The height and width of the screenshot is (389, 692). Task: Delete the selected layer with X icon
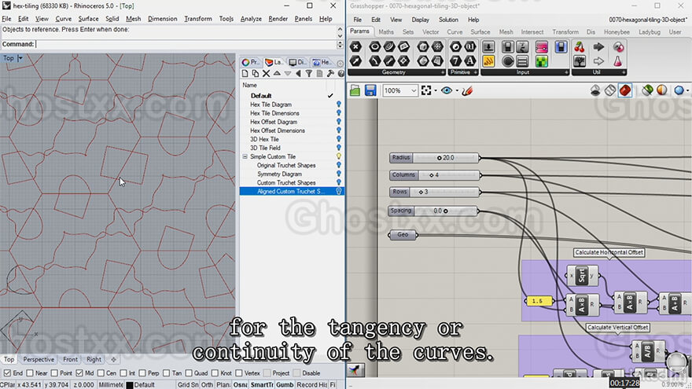click(x=266, y=74)
